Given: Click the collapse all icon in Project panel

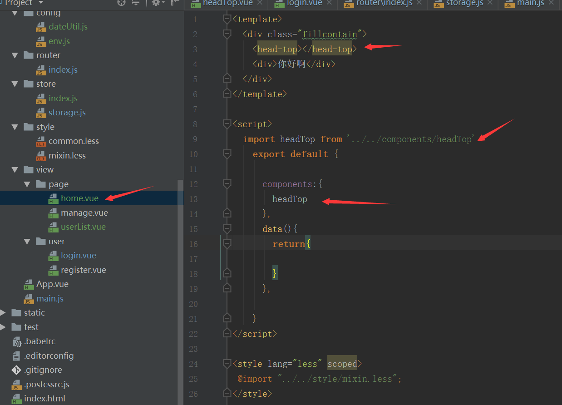Looking at the screenshot, I should tap(136, 2).
